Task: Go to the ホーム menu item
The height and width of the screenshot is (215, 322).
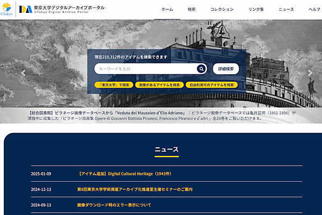Action: [167, 9]
